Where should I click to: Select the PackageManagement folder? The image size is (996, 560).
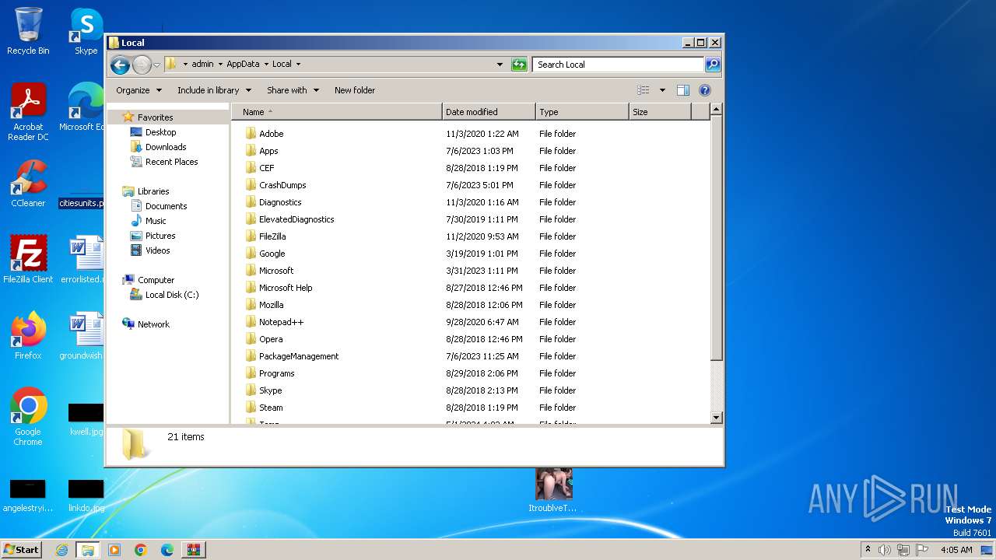pyautogui.click(x=299, y=356)
